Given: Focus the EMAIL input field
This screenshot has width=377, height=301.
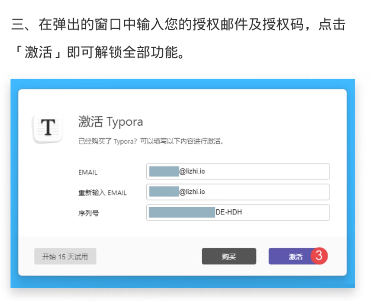Looking at the screenshot, I should pos(238,171).
